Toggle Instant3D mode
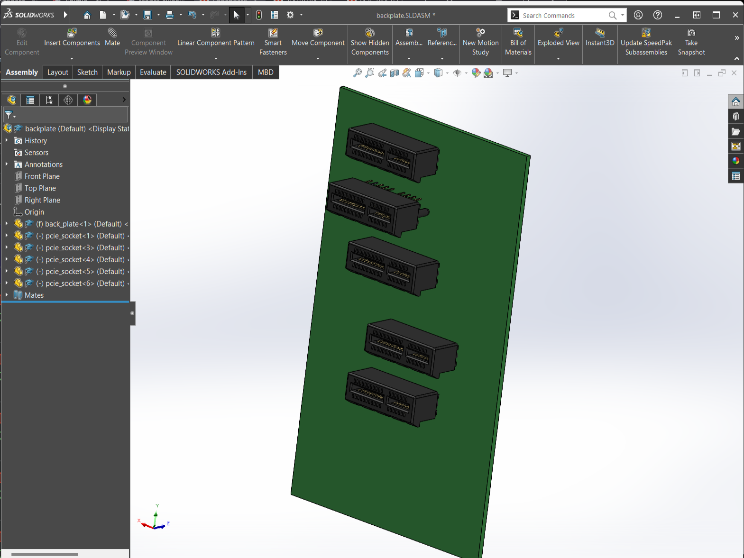The width and height of the screenshot is (744, 558). (x=600, y=33)
